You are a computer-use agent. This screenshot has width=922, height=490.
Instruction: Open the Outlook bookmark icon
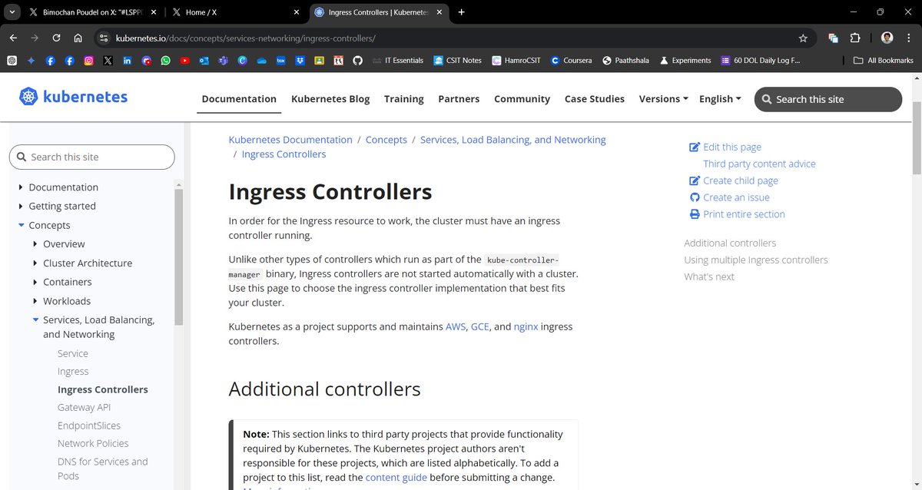(204, 61)
